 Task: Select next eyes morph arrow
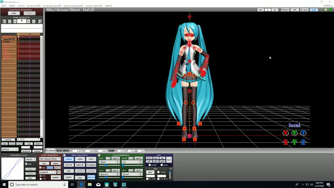click(119, 162)
